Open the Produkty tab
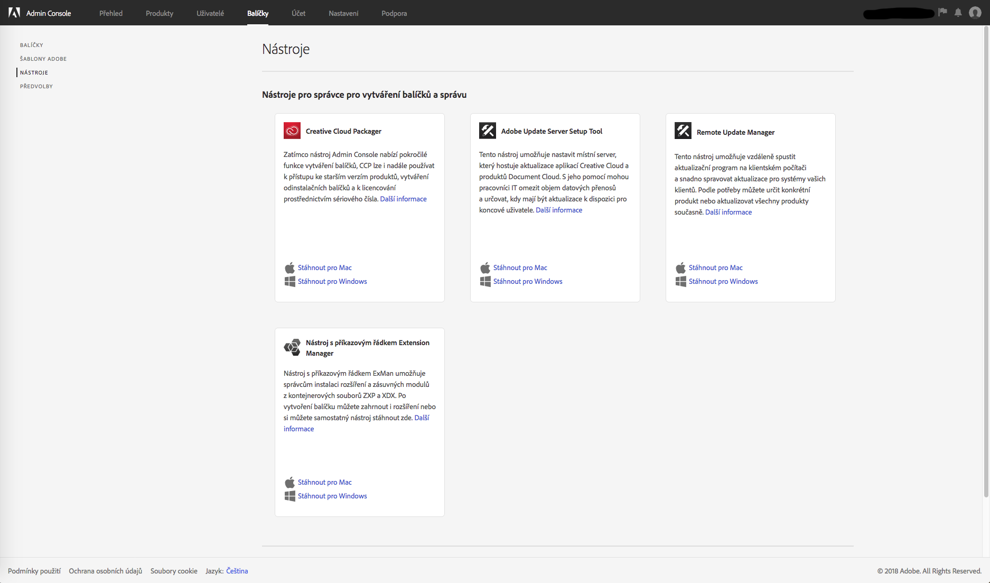The width and height of the screenshot is (990, 583). pyautogui.click(x=160, y=13)
